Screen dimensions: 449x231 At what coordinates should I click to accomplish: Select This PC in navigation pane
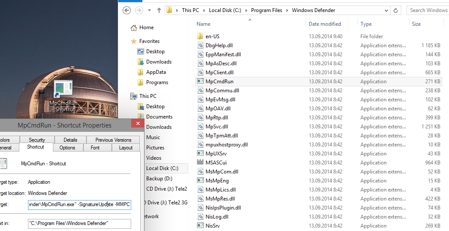[148, 96]
